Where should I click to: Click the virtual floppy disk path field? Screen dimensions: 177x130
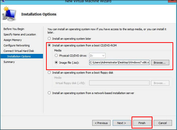tap(119, 83)
